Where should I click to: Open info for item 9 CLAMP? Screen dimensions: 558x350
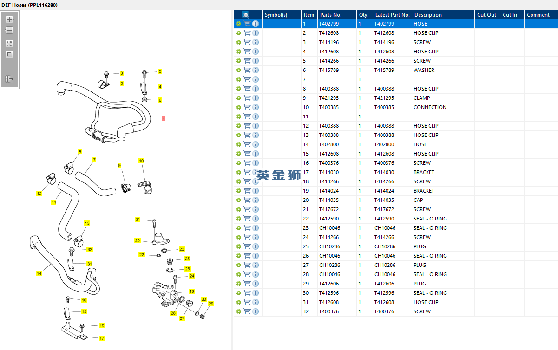tap(256, 98)
